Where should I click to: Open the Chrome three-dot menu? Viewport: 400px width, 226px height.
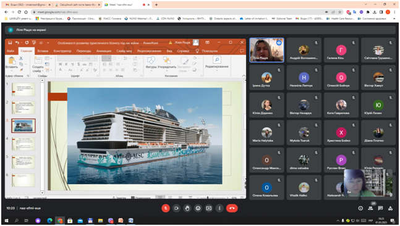(x=394, y=12)
